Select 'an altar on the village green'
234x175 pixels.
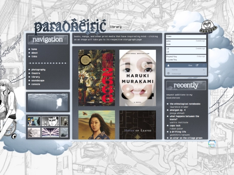pos(186,138)
